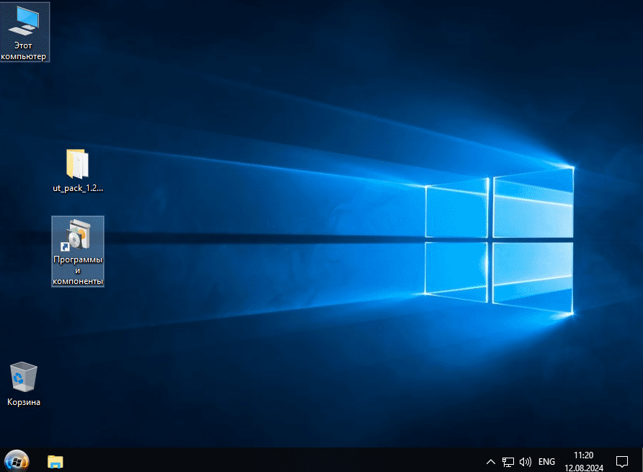Select the ut_pack_1.2 folder icon

(77, 164)
